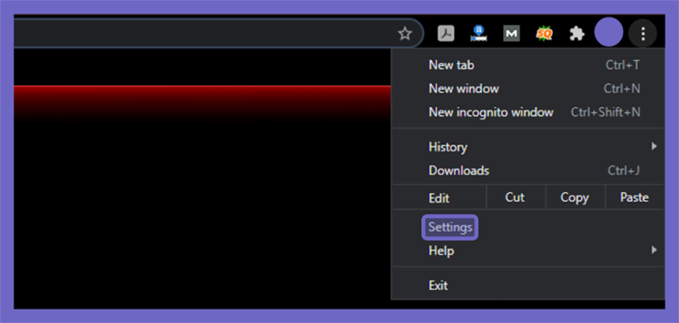This screenshot has height=323, width=679.
Task: Open the Extensions puzzle piece menu
Action: 576,34
